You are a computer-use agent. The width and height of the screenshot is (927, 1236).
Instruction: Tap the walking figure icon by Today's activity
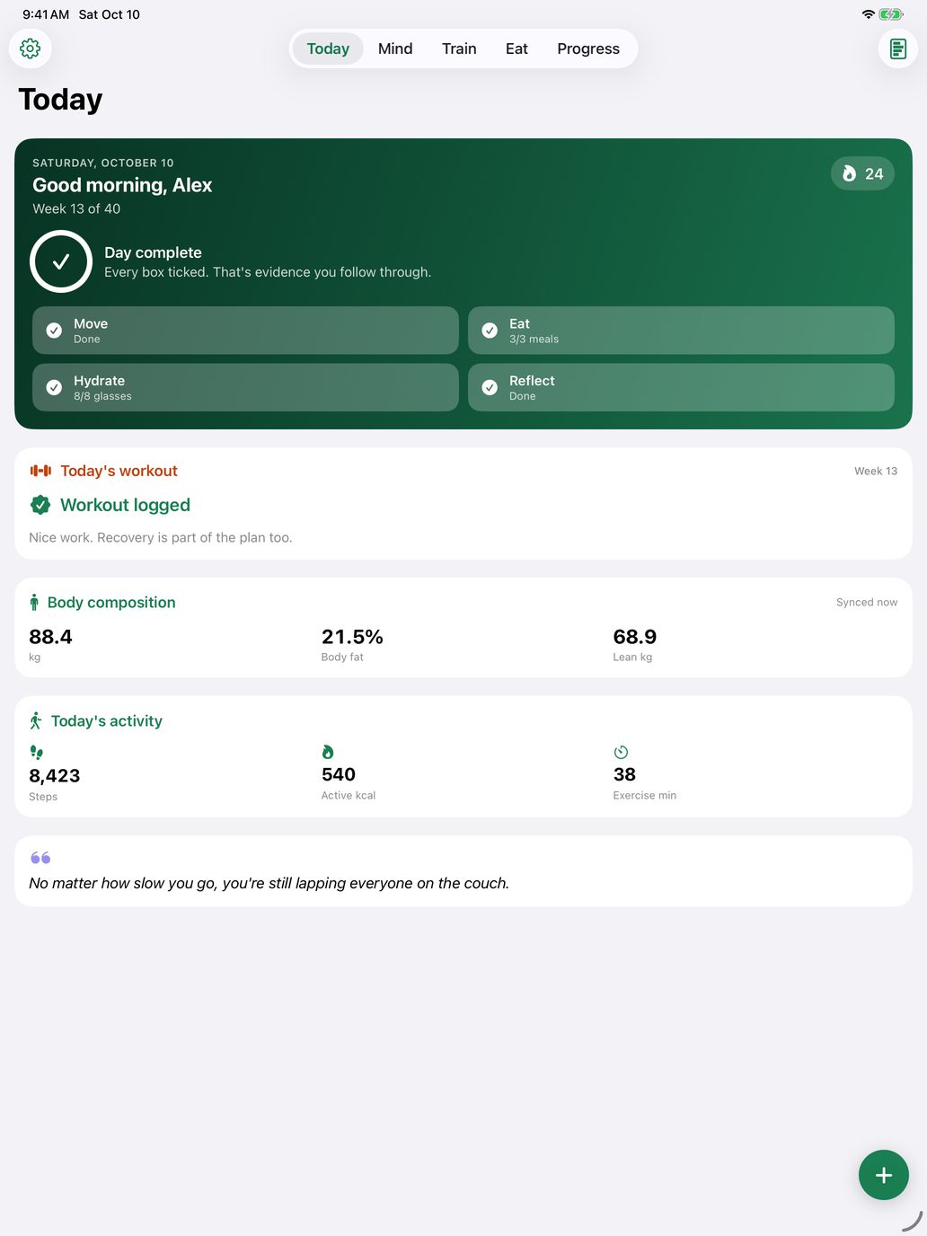36,720
